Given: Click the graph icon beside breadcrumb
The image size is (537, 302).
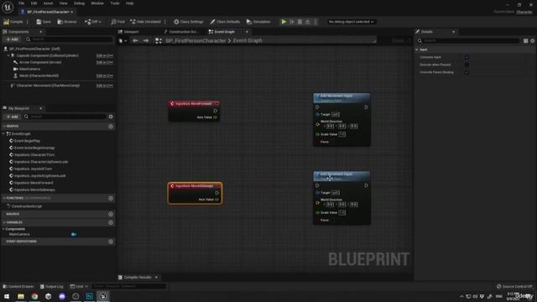Looking at the screenshot, I should coord(159,40).
